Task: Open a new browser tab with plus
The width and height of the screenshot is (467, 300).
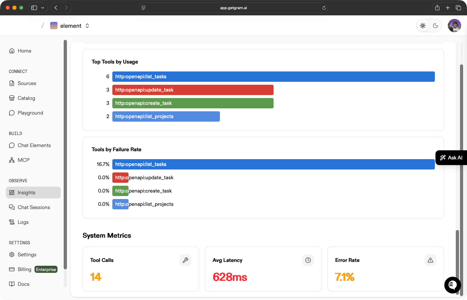Action: click(x=448, y=8)
